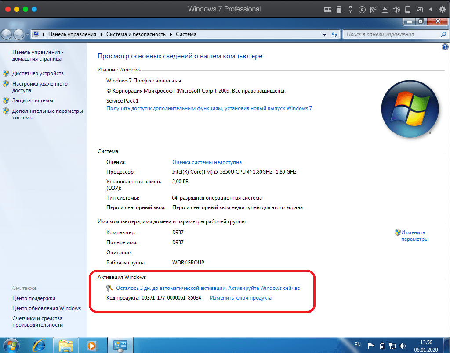
Task: Click the green fullscreen window dot
Action: [25, 9]
